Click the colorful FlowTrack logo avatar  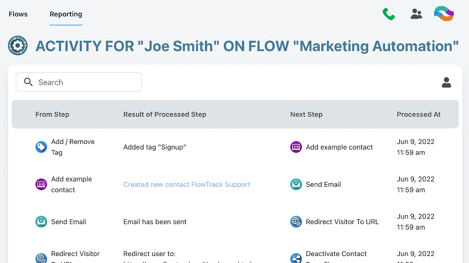[x=444, y=14]
